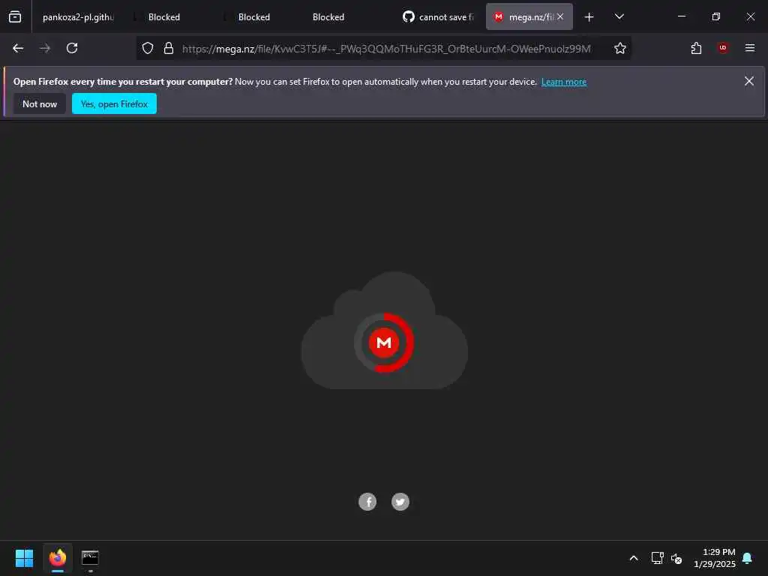Open a new tab with plus button
Viewport: 768px width, 576px height.
589,17
